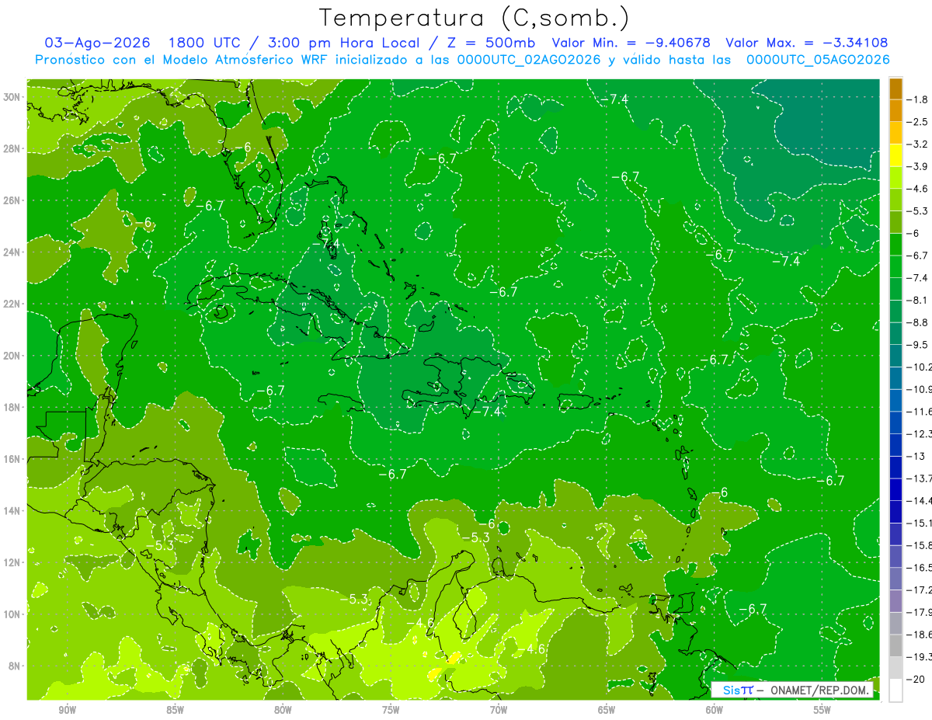Pick lime swatch between -4.6 and -5.3
This screenshot has height=720, width=932.
895,200
